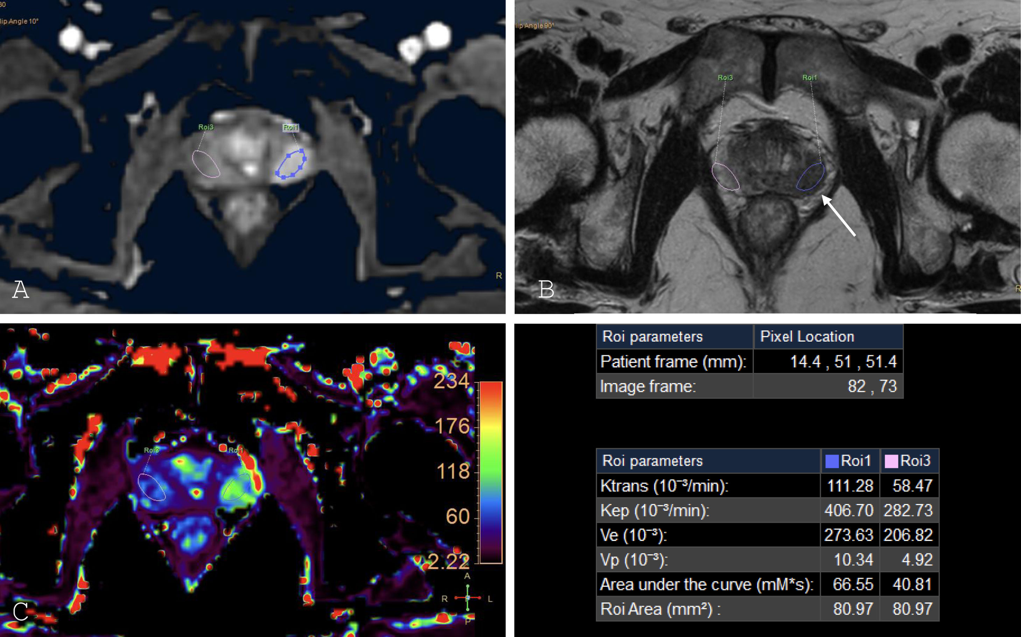This screenshot has width=1021, height=637.
Task: Click the blue Roi1 color swatch in table
Action: [832, 461]
